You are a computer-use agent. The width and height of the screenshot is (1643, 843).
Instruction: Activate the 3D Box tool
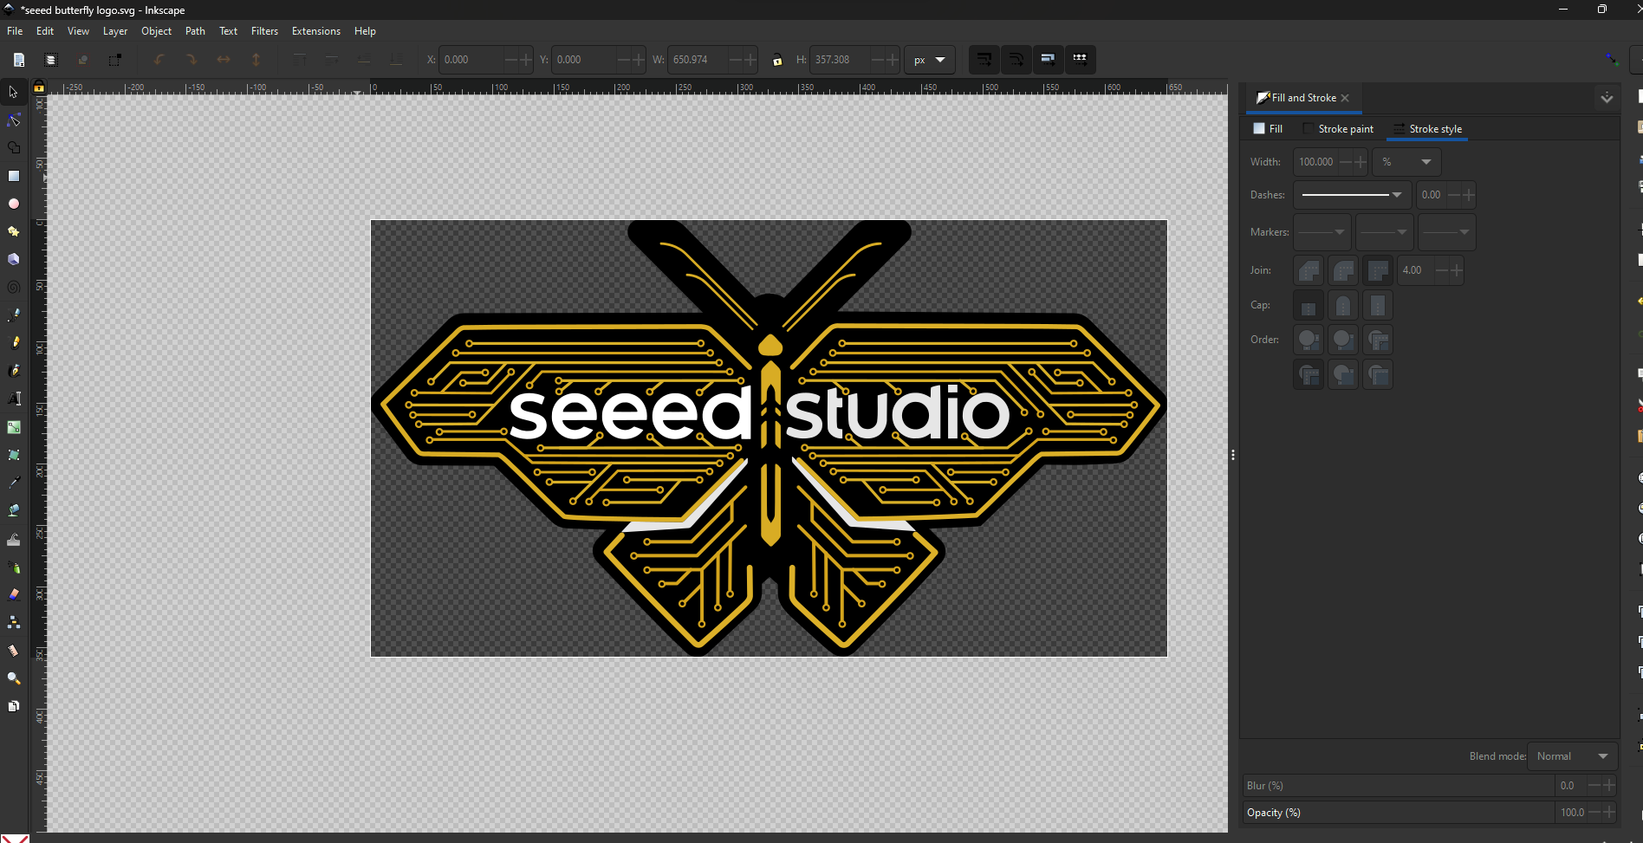[13, 259]
